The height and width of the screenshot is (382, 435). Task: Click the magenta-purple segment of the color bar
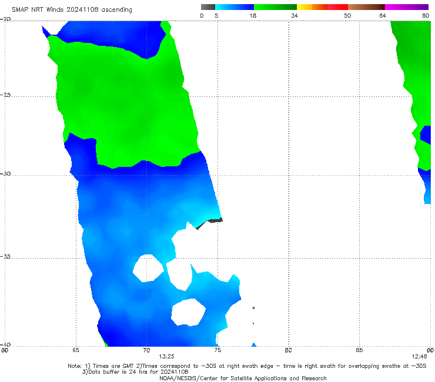(x=407, y=7)
